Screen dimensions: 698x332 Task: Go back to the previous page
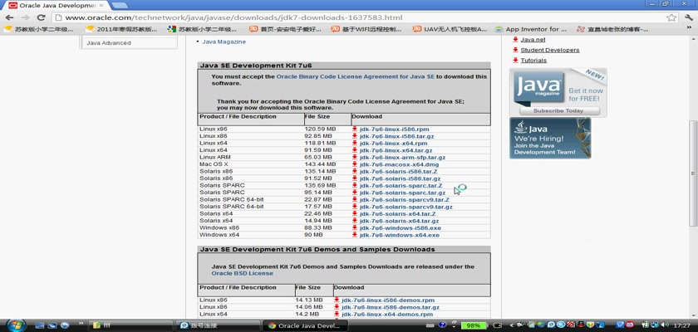coord(9,17)
